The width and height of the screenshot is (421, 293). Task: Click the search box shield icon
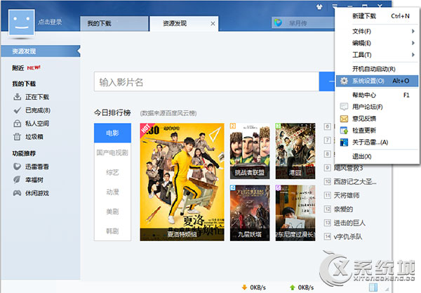279,23
